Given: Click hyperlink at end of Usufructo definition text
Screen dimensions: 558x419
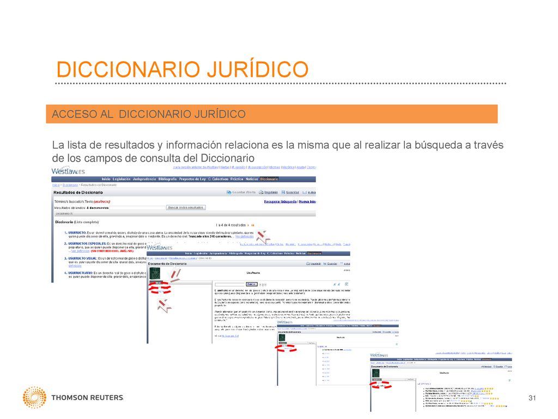Looking at the screenshot, I should point(230,336).
